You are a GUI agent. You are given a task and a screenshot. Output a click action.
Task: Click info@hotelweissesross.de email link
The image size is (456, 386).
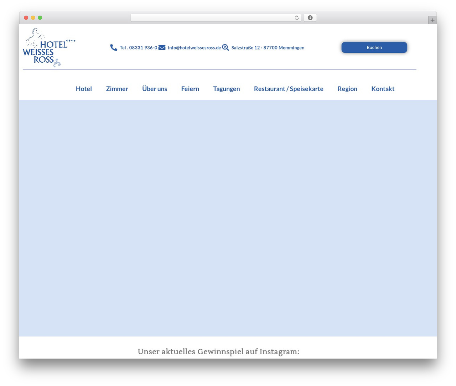[194, 48]
